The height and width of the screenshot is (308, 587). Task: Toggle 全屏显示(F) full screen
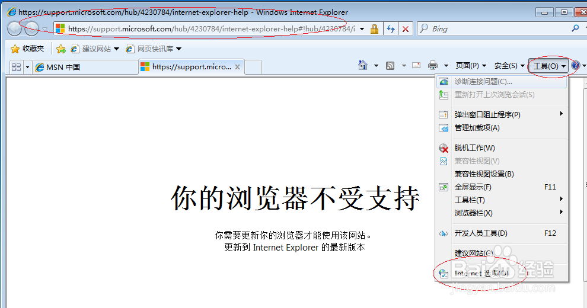(502, 187)
